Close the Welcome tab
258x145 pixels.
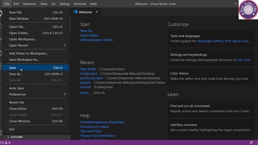pyautogui.click(x=97, y=12)
